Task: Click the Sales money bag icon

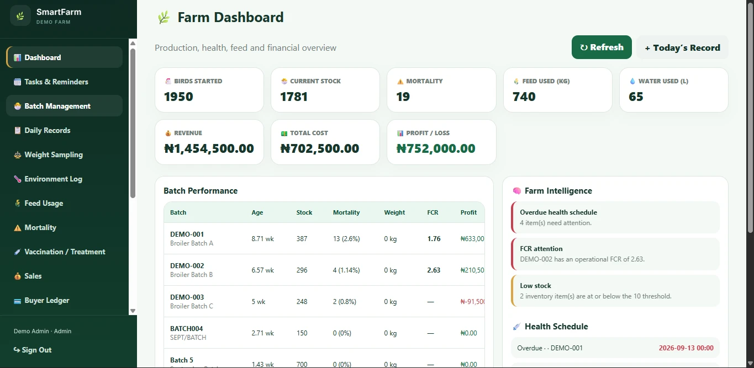Action: point(18,276)
